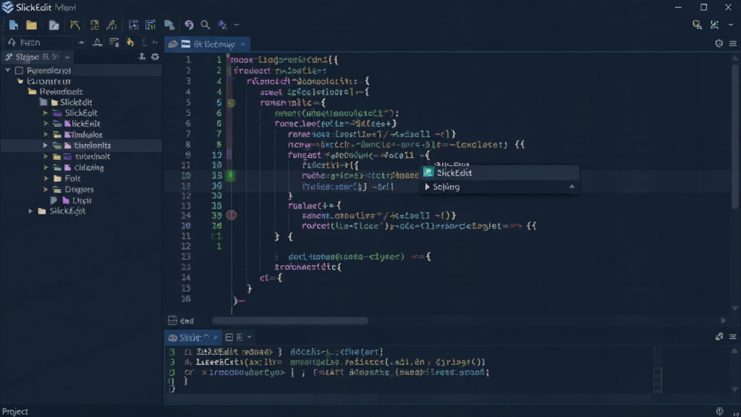This screenshot has width=741, height=417.
Task: Open the toolbar overflow dropdown after the last icon
Action: coord(237,25)
